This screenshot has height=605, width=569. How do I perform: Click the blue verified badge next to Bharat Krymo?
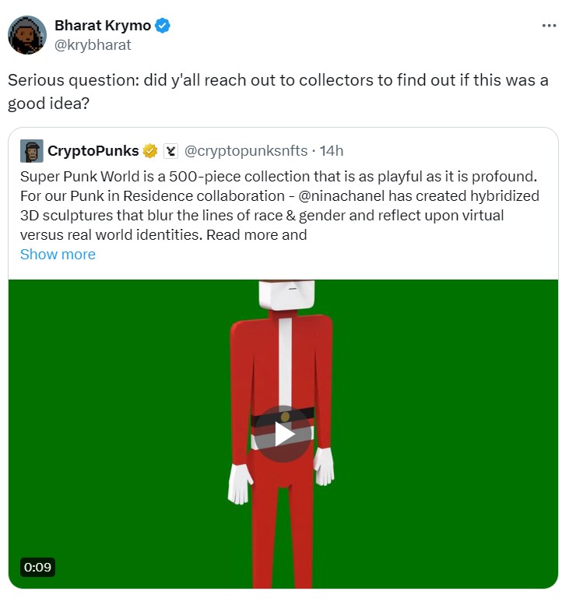pyautogui.click(x=163, y=26)
